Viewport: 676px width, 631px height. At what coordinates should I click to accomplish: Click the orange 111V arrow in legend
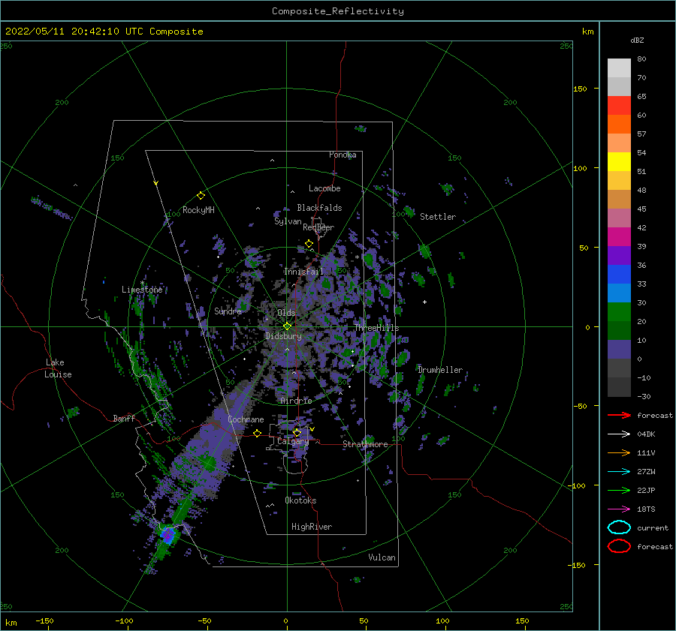(x=619, y=452)
